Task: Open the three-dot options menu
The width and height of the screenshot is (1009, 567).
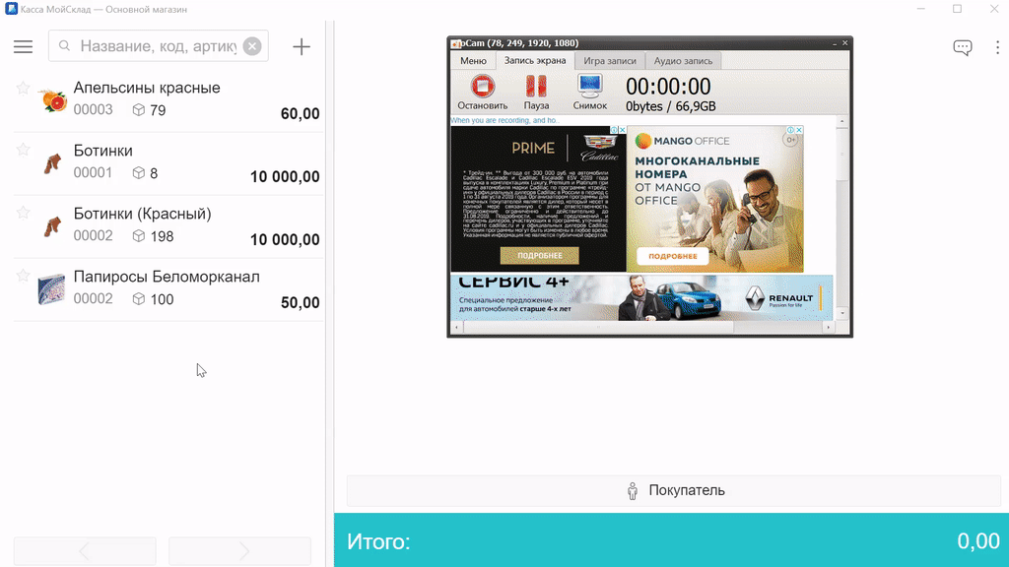Action: click(x=997, y=47)
